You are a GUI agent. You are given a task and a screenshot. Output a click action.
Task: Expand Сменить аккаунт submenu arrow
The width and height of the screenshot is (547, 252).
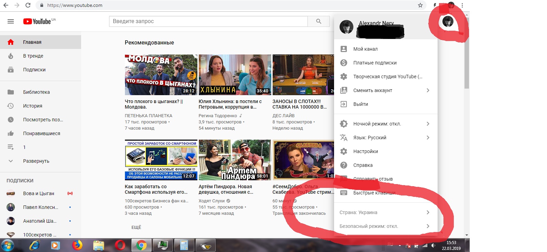click(x=428, y=90)
